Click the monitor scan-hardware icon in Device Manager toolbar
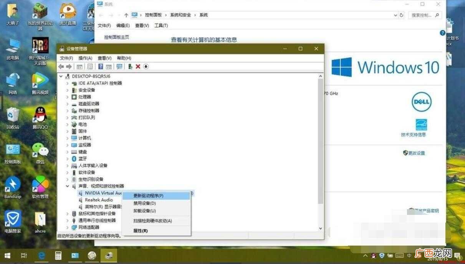 119,66
